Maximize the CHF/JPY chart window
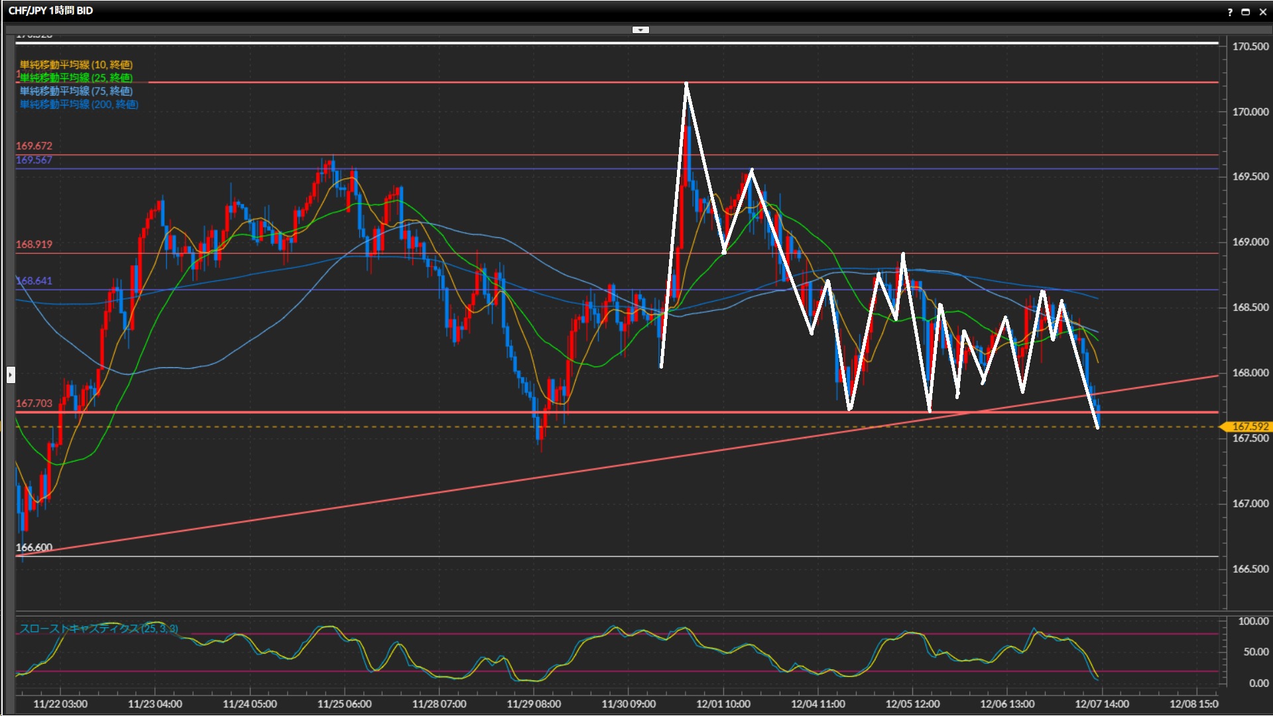Viewport: 1273px width, 716px height. pos(1246,12)
